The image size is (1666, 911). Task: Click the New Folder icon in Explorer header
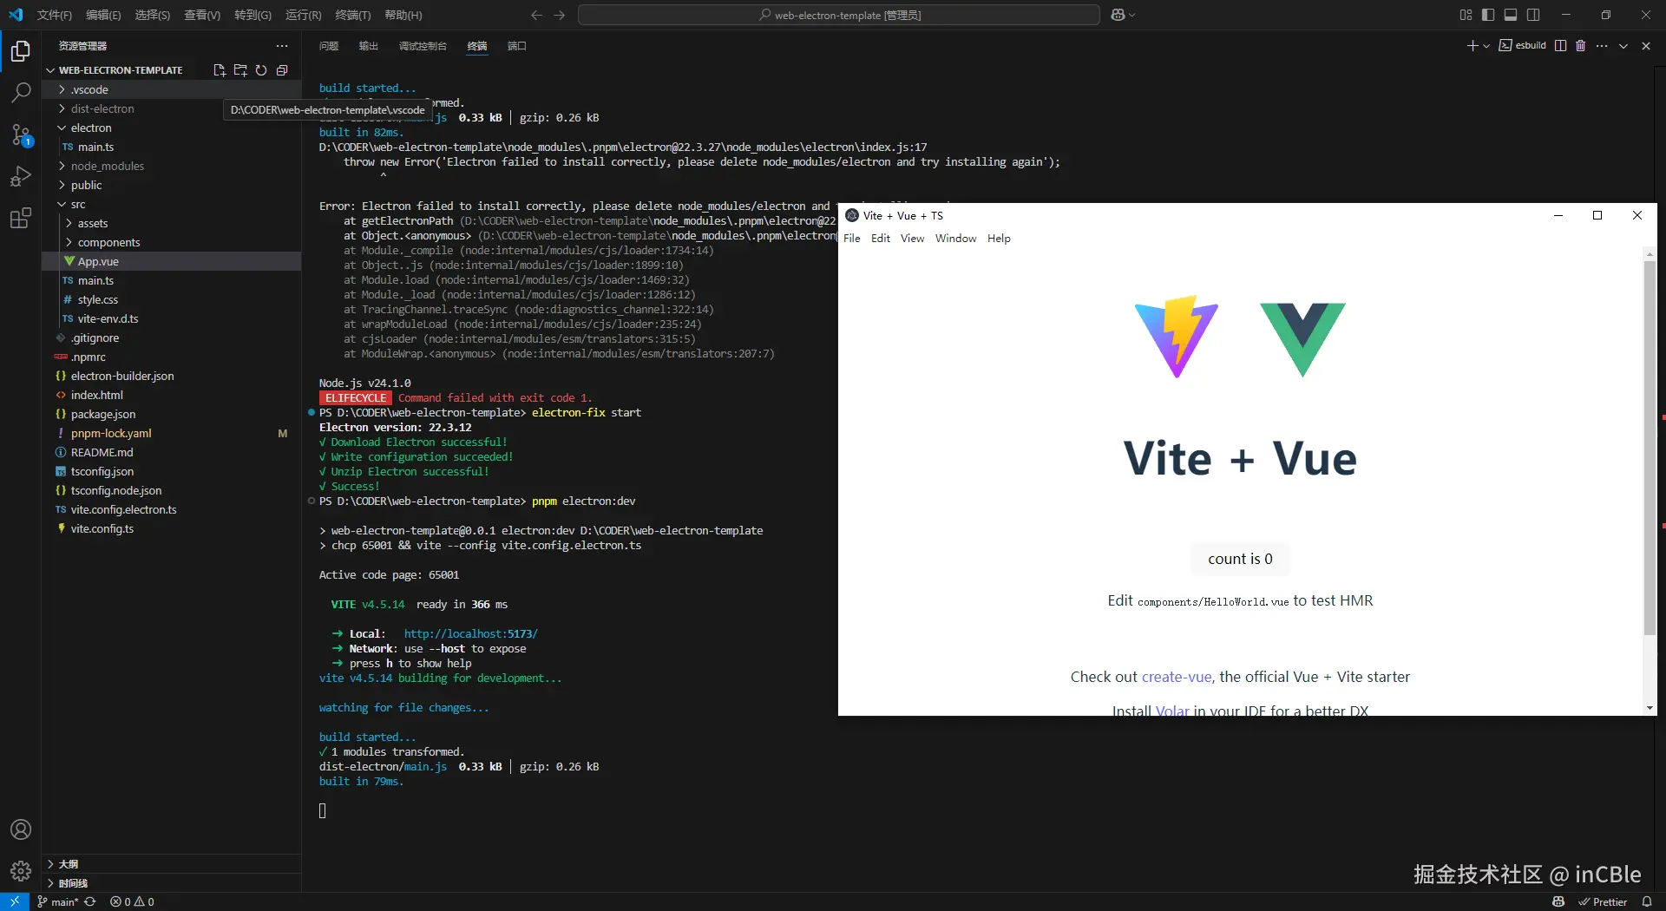coord(240,70)
